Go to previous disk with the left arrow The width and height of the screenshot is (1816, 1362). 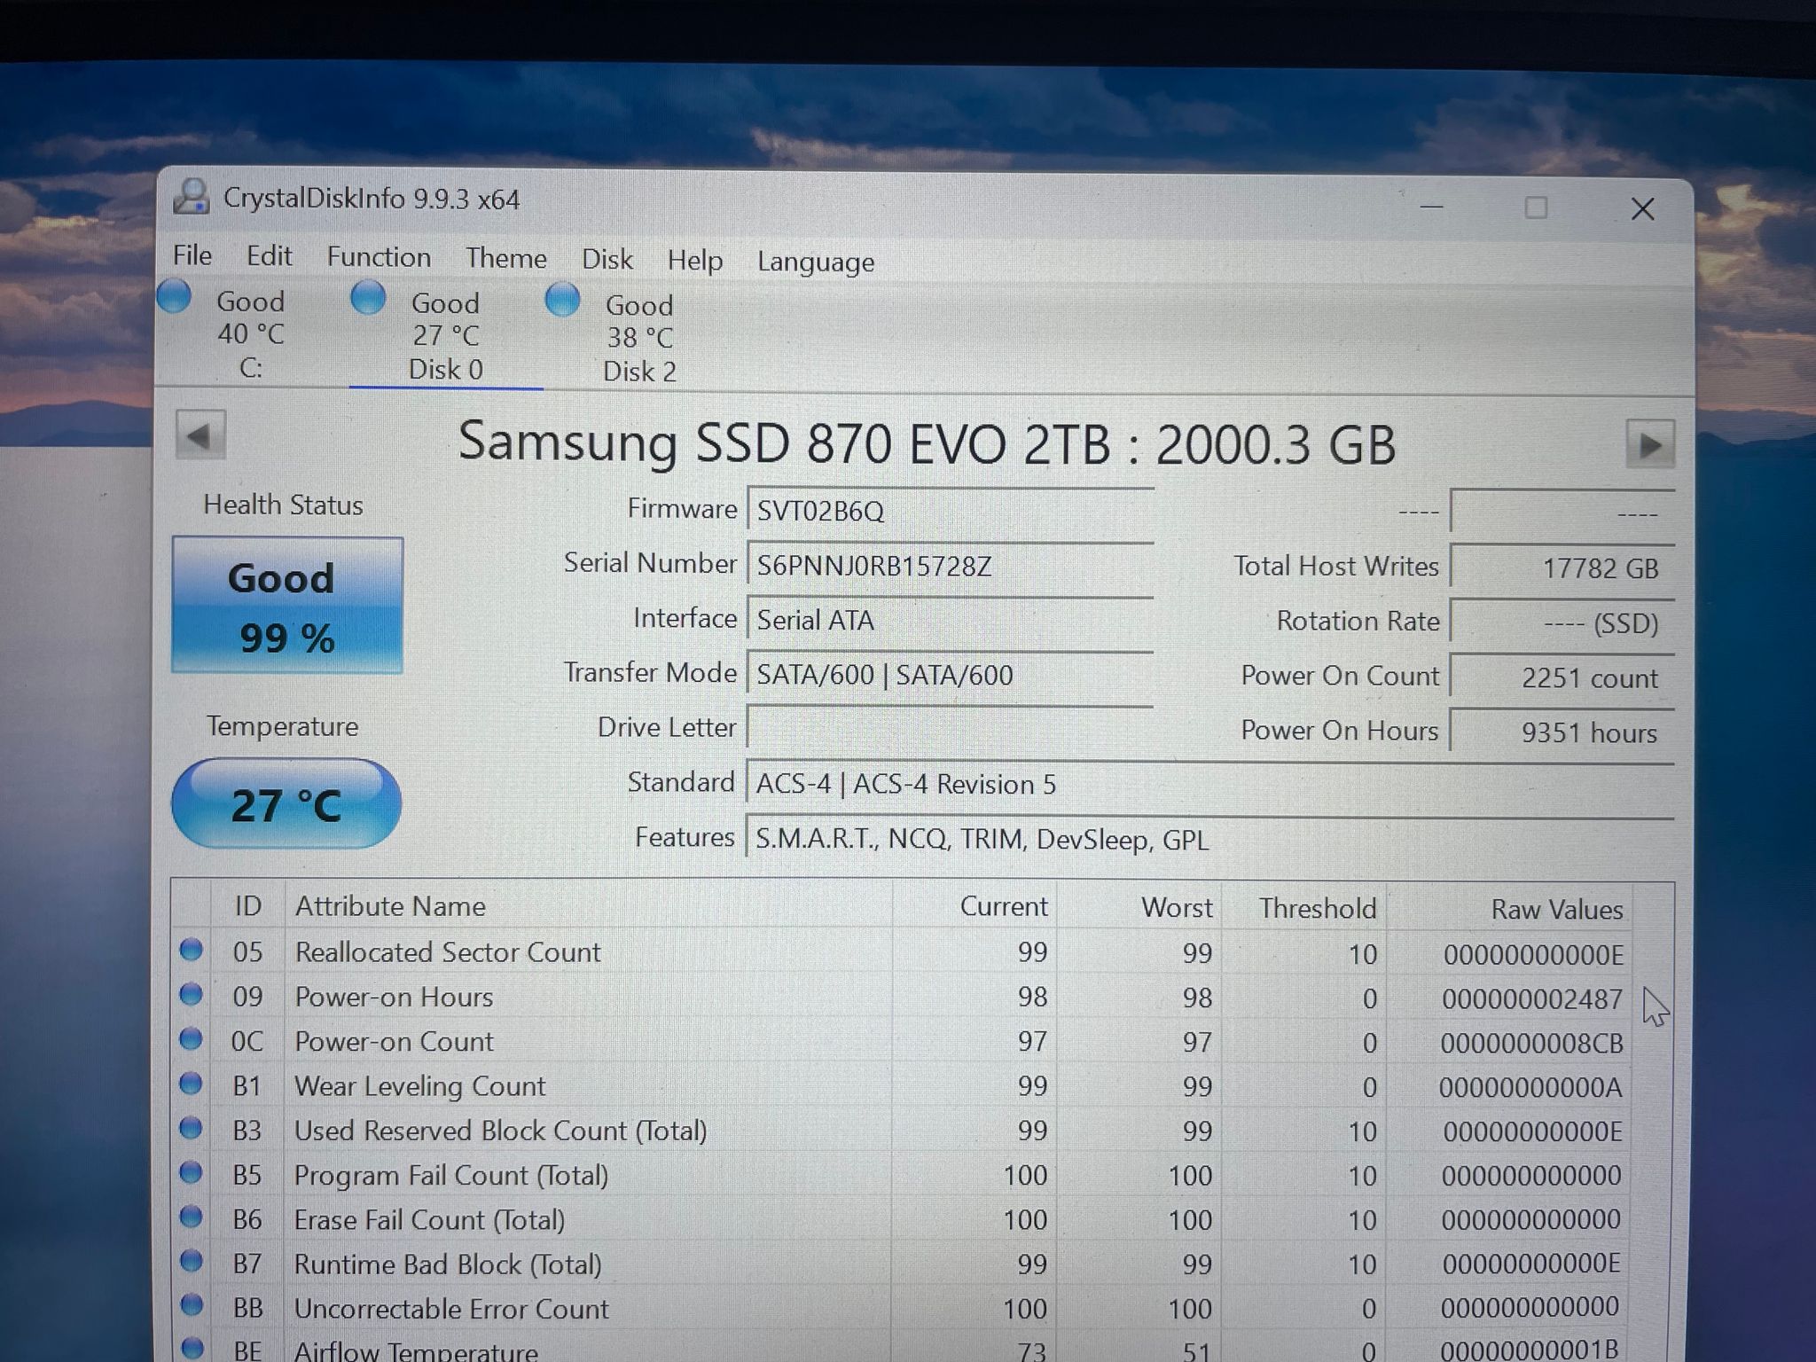point(200,435)
